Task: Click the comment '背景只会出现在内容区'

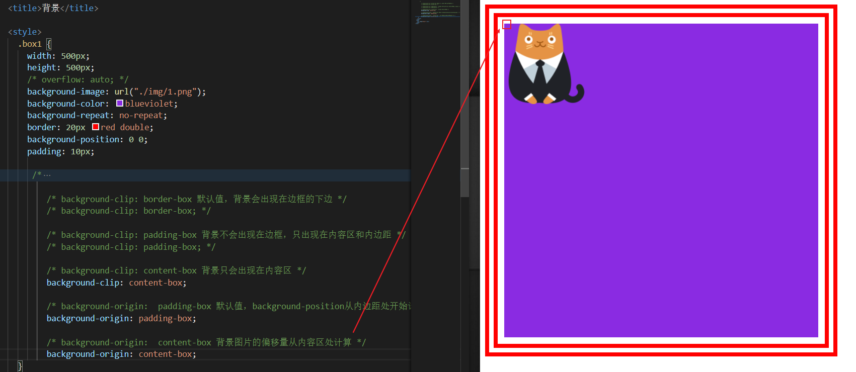Action: (x=247, y=270)
